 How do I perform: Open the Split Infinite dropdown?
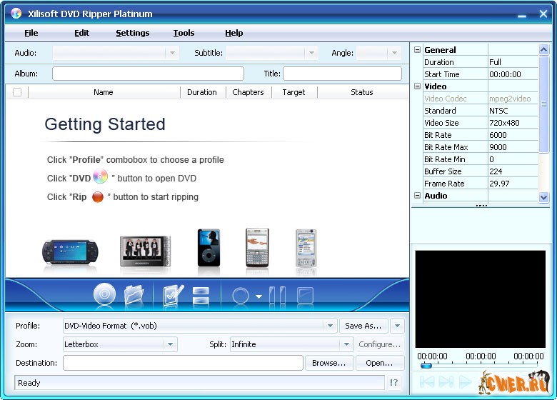pos(346,344)
